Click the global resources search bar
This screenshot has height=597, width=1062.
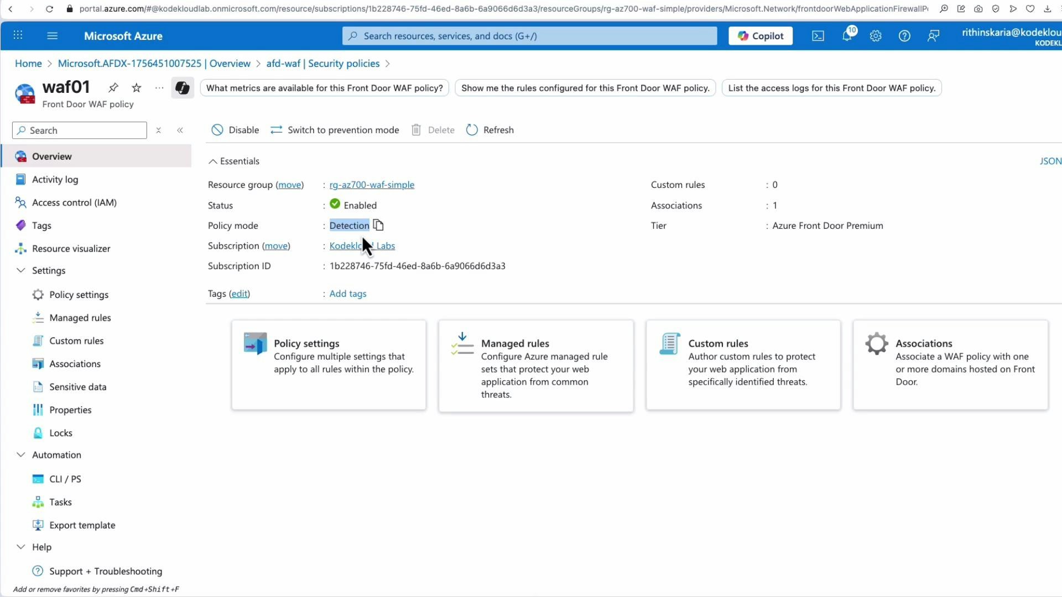[529, 35]
